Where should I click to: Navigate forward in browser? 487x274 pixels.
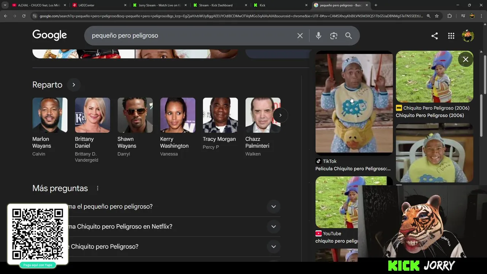coord(14,16)
